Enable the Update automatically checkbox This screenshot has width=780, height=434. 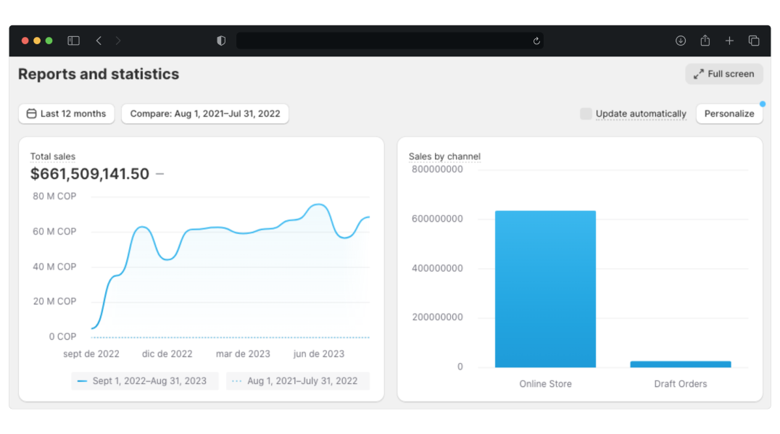point(586,114)
